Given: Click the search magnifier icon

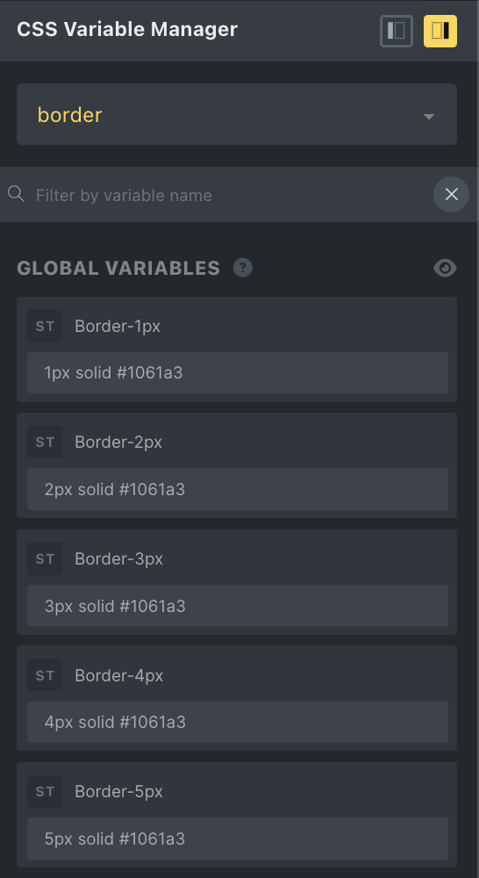Looking at the screenshot, I should pyautogui.click(x=16, y=194).
